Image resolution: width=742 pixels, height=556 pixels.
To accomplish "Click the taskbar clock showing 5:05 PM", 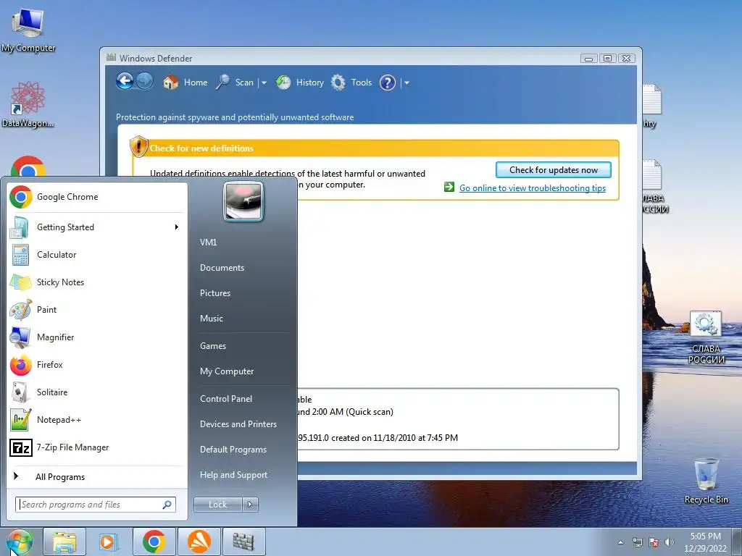I will pyautogui.click(x=705, y=542).
